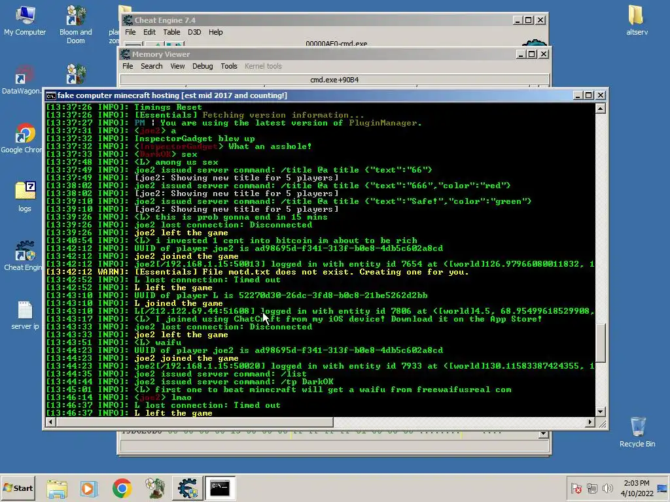Switch to the cmd console taskbar button

[220, 488]
